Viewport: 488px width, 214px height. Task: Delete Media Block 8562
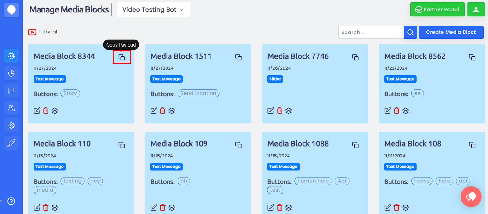[x=396, y=111]
